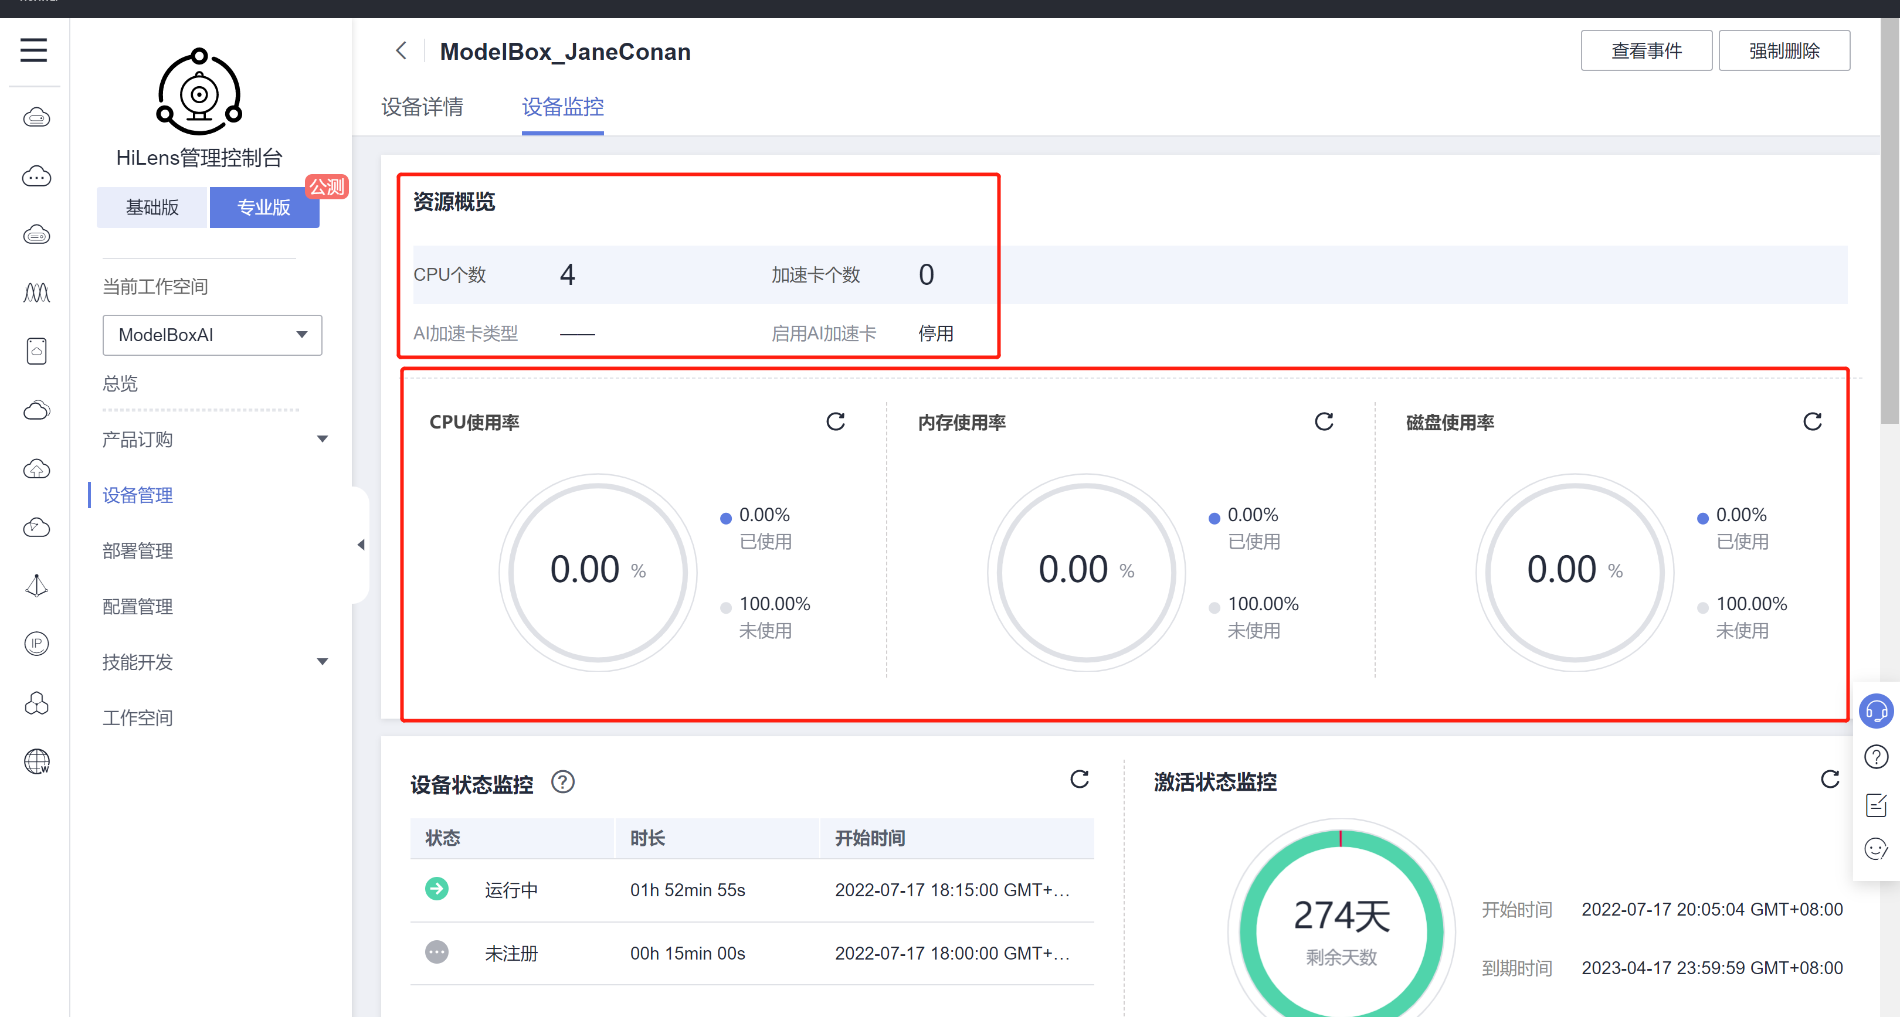Image resolution: width=1900 pixels, height=1017 pixels.
Task: Open 部署管理 in sidebar
Action: point(138,551)
